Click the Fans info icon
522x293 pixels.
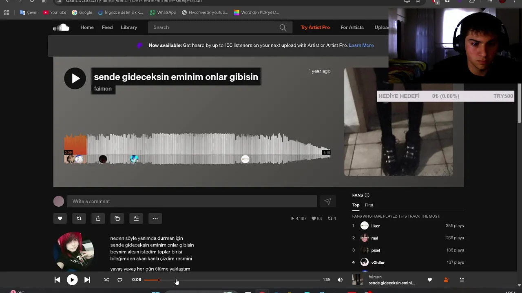tap(367, 195)
